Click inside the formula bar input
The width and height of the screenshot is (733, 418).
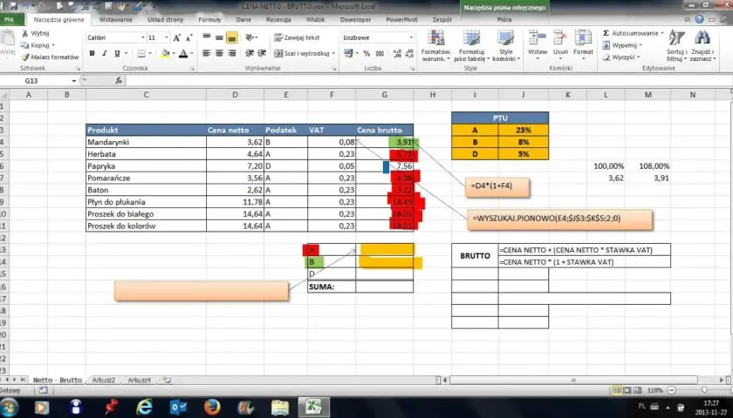(x=428, y=81)
